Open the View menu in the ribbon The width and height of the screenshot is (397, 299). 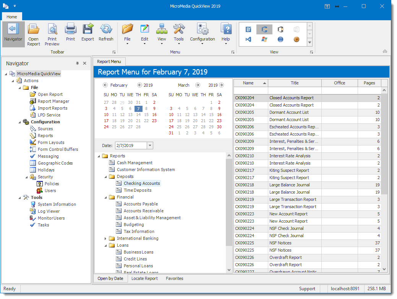click(162, 34)
